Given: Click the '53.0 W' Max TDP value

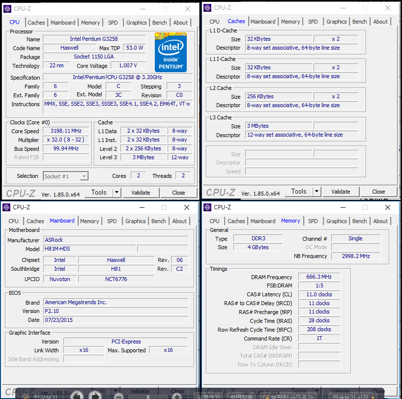Looking at the screenshot, I should tap(134, 48).
